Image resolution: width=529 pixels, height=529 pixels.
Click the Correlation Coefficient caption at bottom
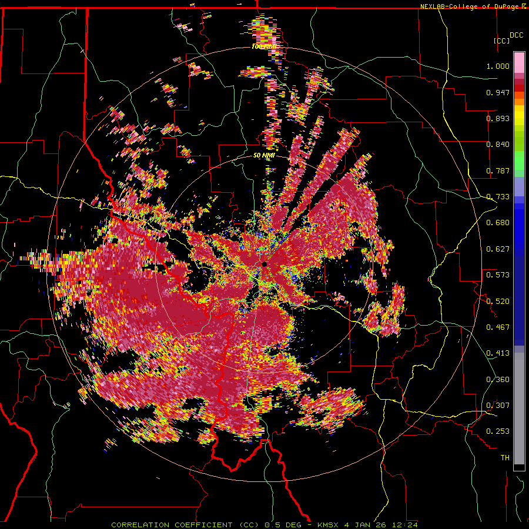click(264, 525)
